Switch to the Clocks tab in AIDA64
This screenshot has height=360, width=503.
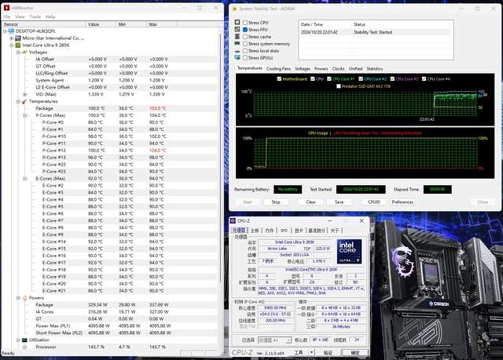click(338, 69)
